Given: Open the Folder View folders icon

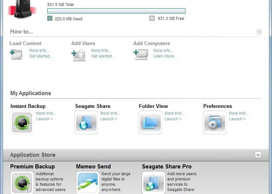Looking at the screenshot, I should click(x=150, y=122).
